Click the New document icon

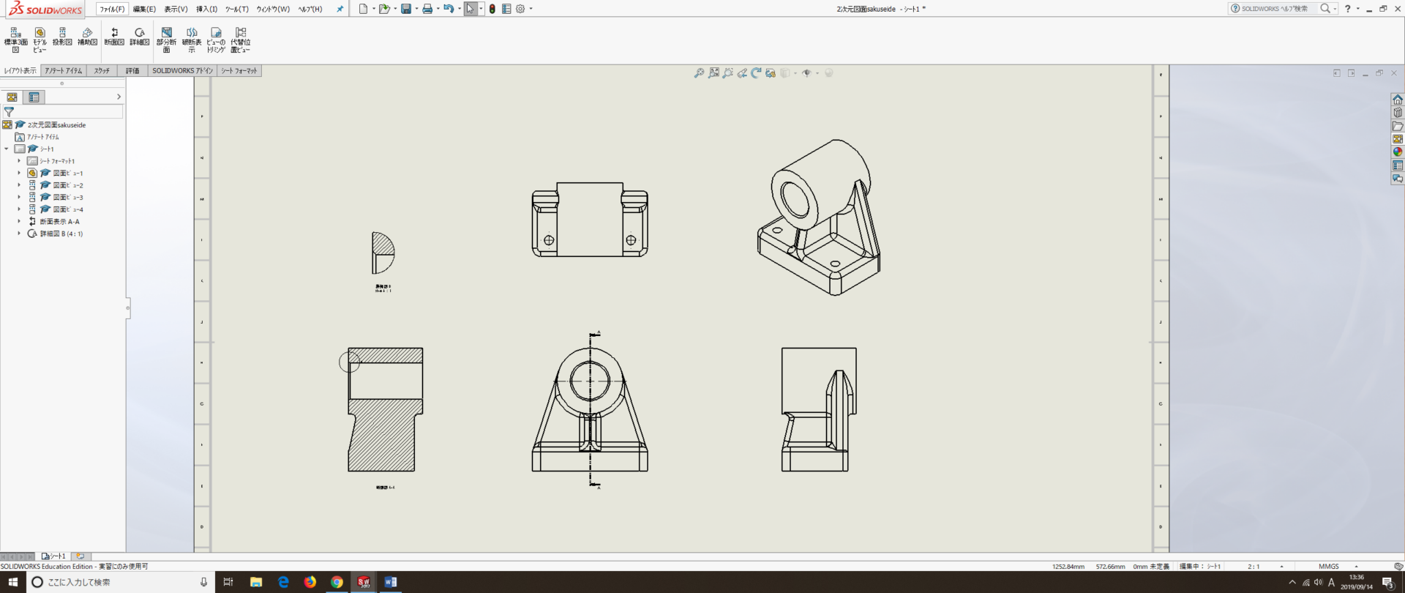coord(363,9)
